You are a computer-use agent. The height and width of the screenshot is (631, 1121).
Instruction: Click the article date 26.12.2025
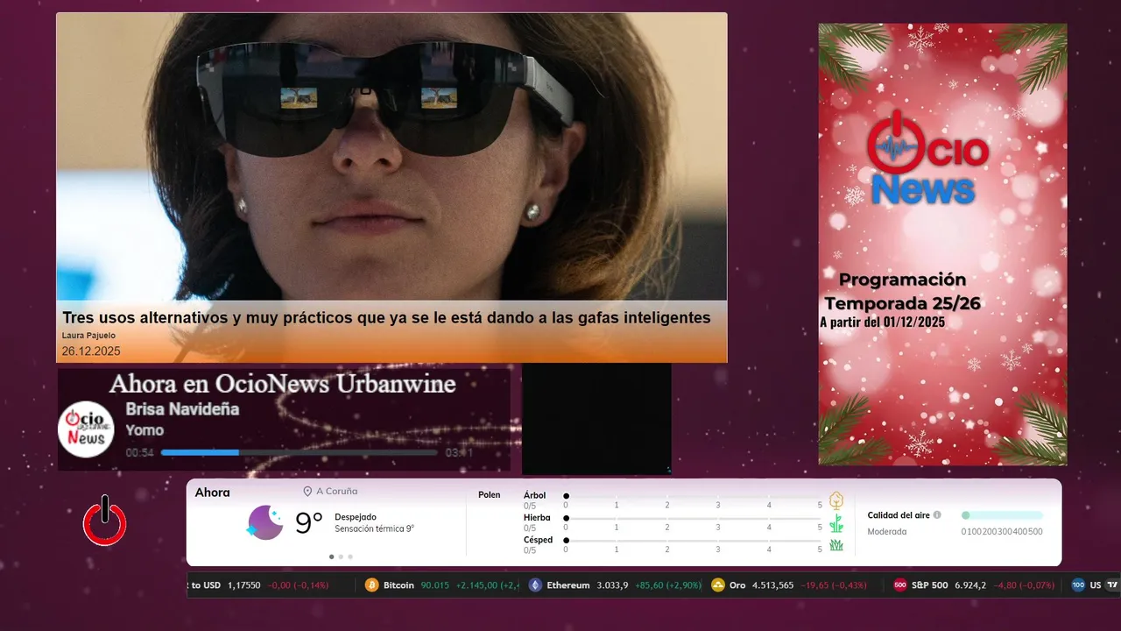[91, 351]
